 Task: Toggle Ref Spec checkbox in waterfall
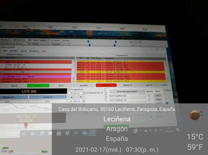click(x=61, y=41)
